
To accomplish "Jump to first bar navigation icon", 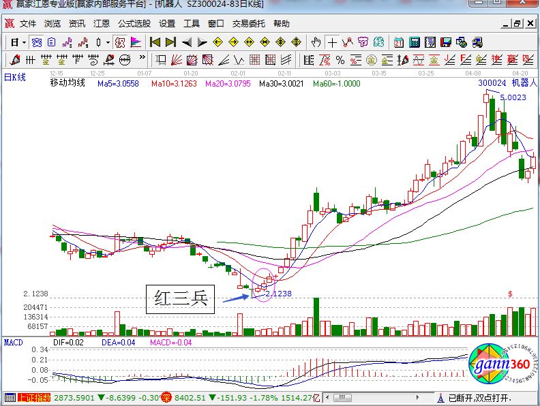I will [x=156, y=42].
